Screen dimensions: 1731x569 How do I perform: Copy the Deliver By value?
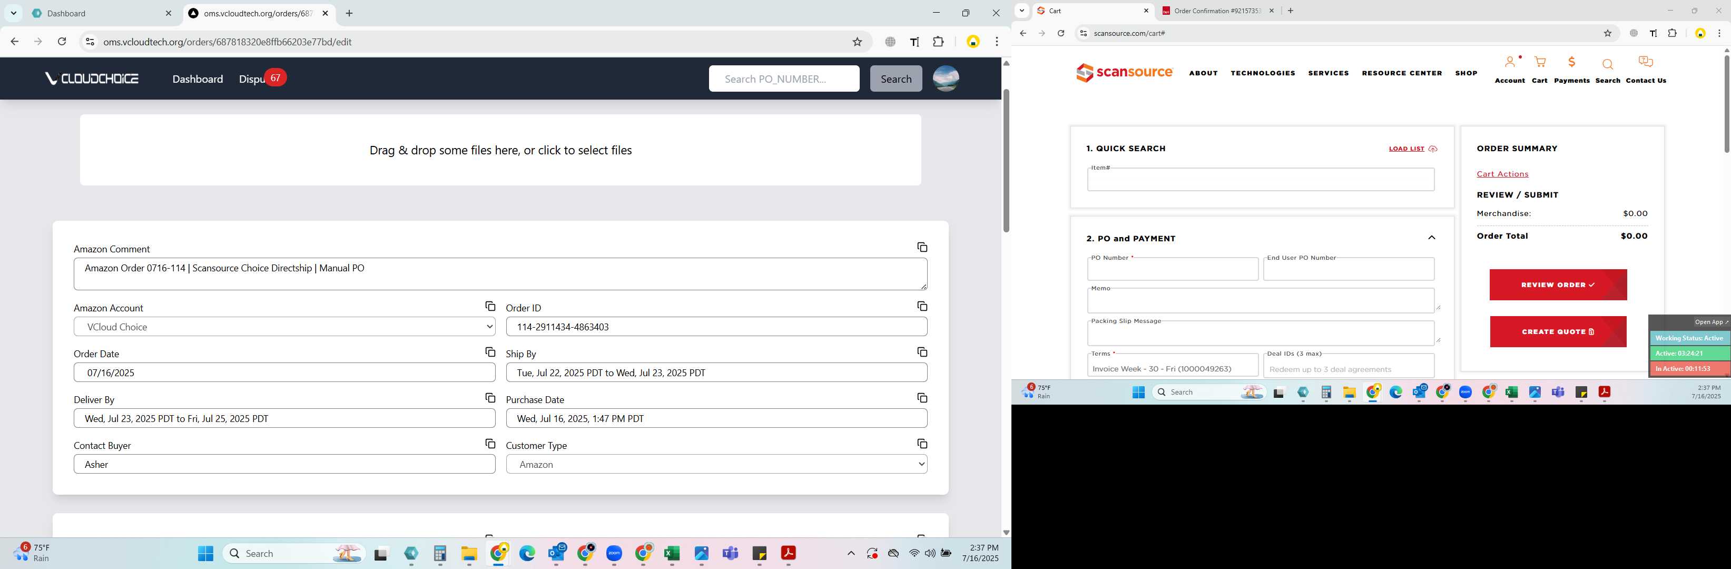(x=490, y=398)
